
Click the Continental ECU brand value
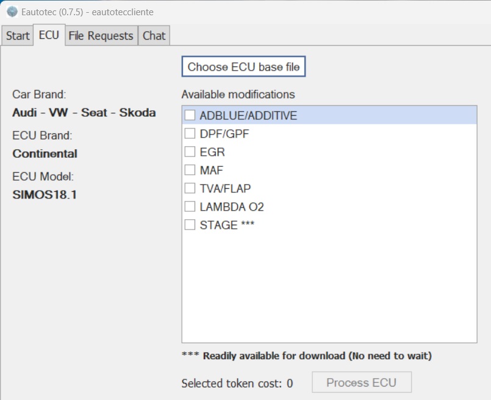[45, 153]
